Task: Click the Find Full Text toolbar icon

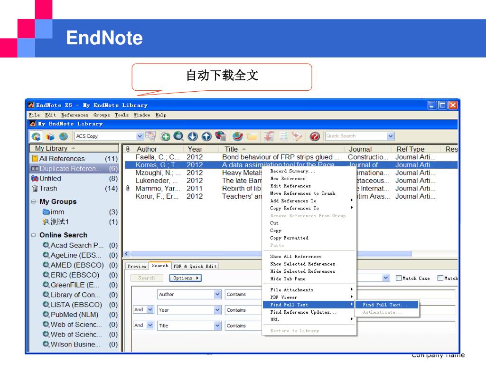Action: point(220,136)
